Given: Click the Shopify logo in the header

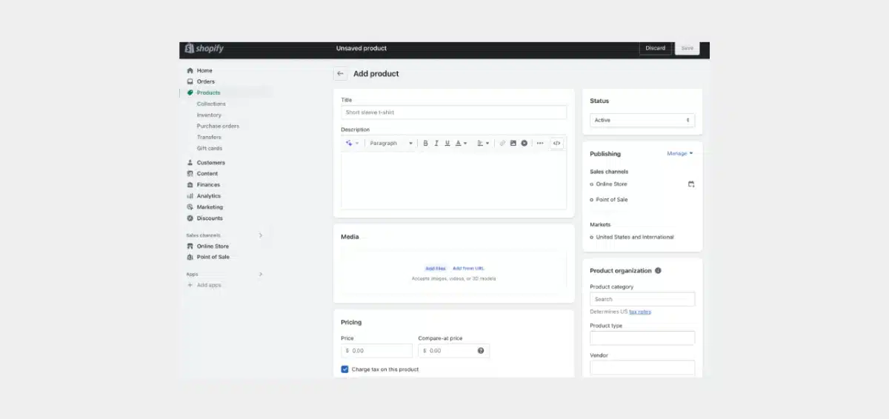Looking at the screenshot, I should coord(204,48).
